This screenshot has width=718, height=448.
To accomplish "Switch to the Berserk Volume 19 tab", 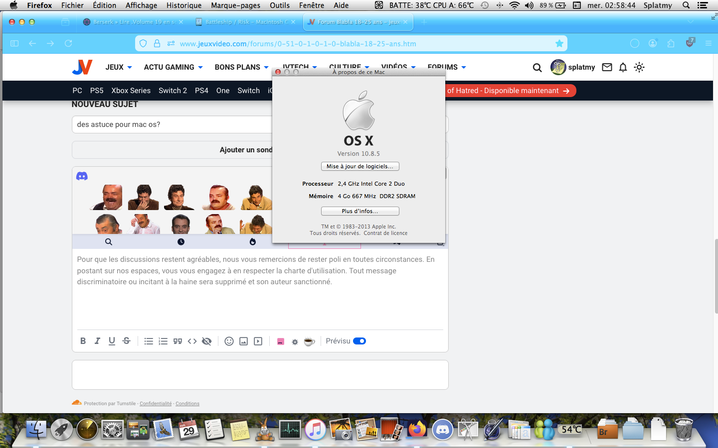I will pyautogui.click(x=133, y=22).
